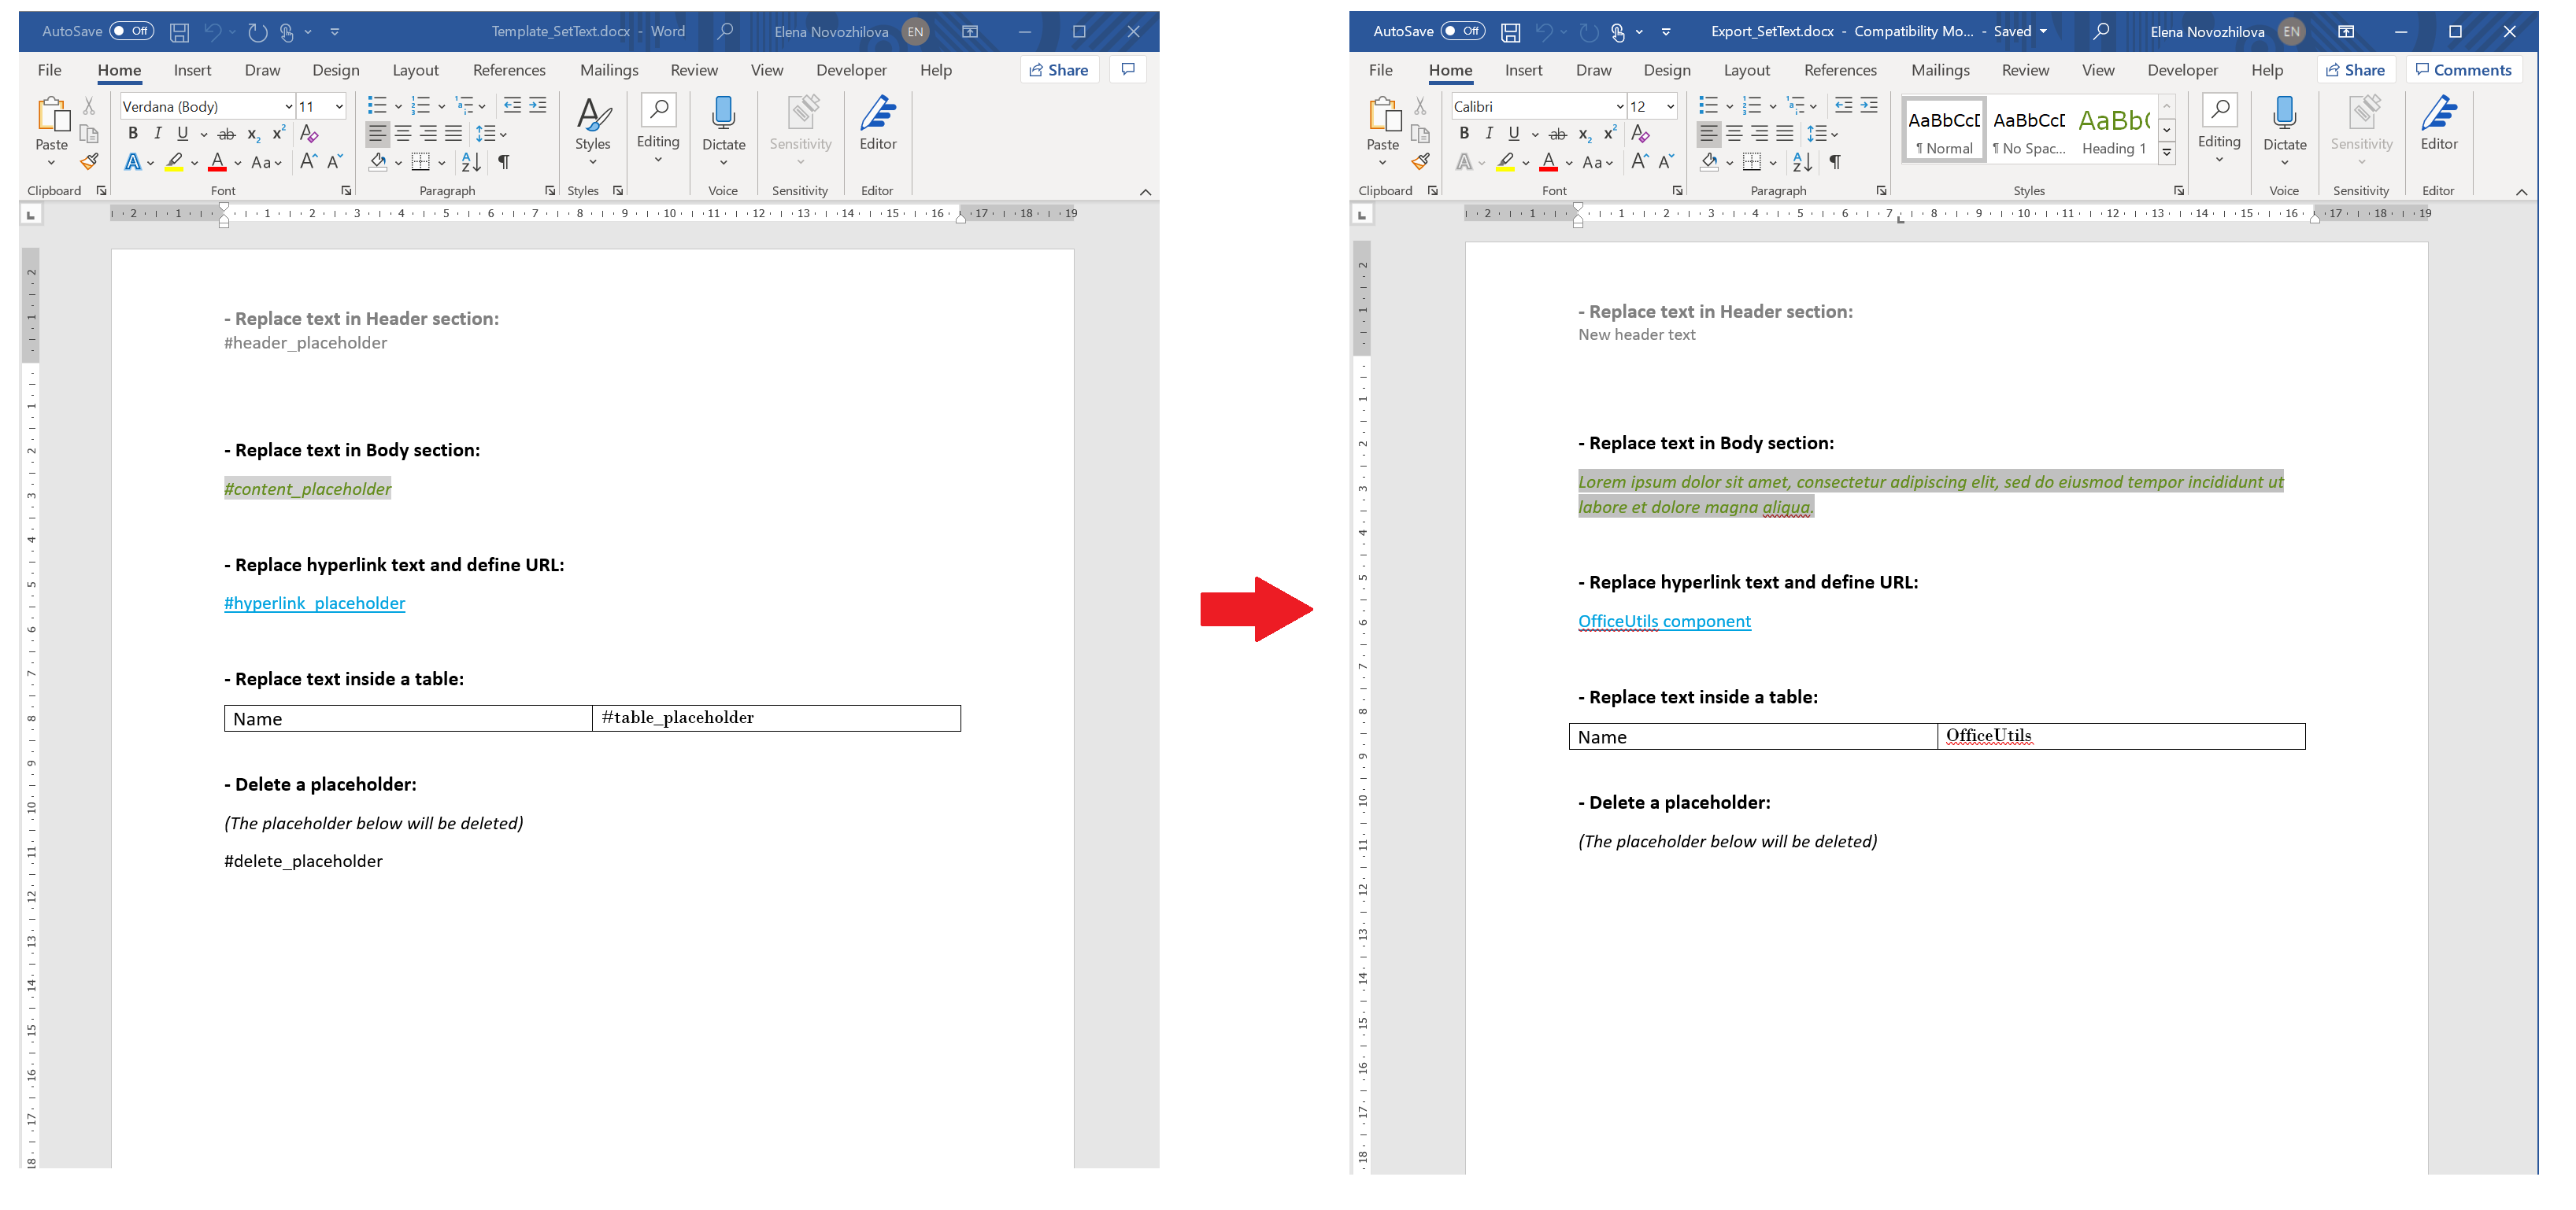The width and height of the screenshot is (2576, 1210).
Task: Click Paste icon in left Template_SetText window
Action: (52, 116)
